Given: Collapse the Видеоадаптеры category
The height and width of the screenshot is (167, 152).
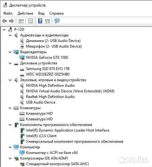Looking at the screenshot, I should click(x=10, y=52).
